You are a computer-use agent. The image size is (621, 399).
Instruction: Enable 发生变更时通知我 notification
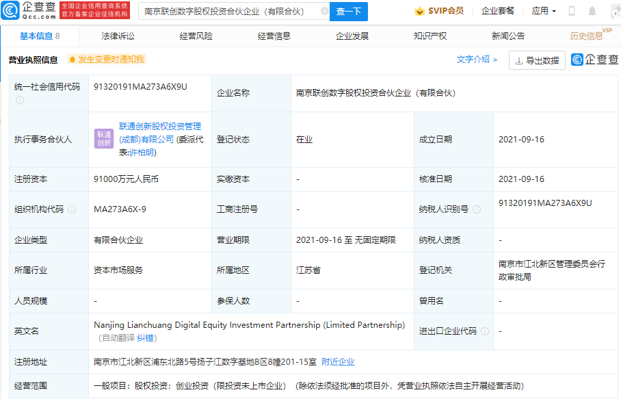coord(107,60)
